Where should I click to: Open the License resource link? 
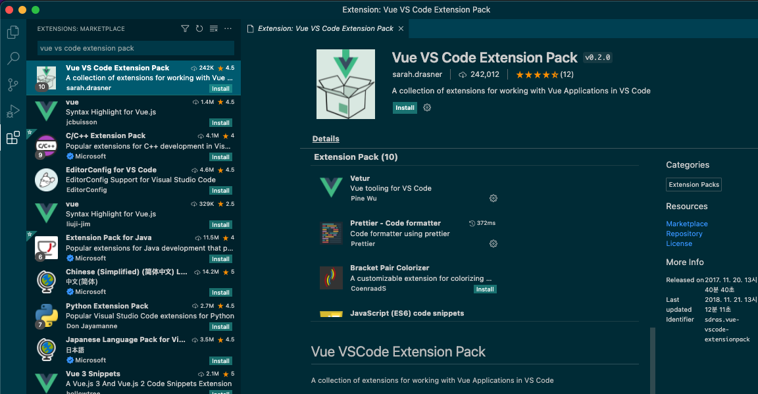679,243
